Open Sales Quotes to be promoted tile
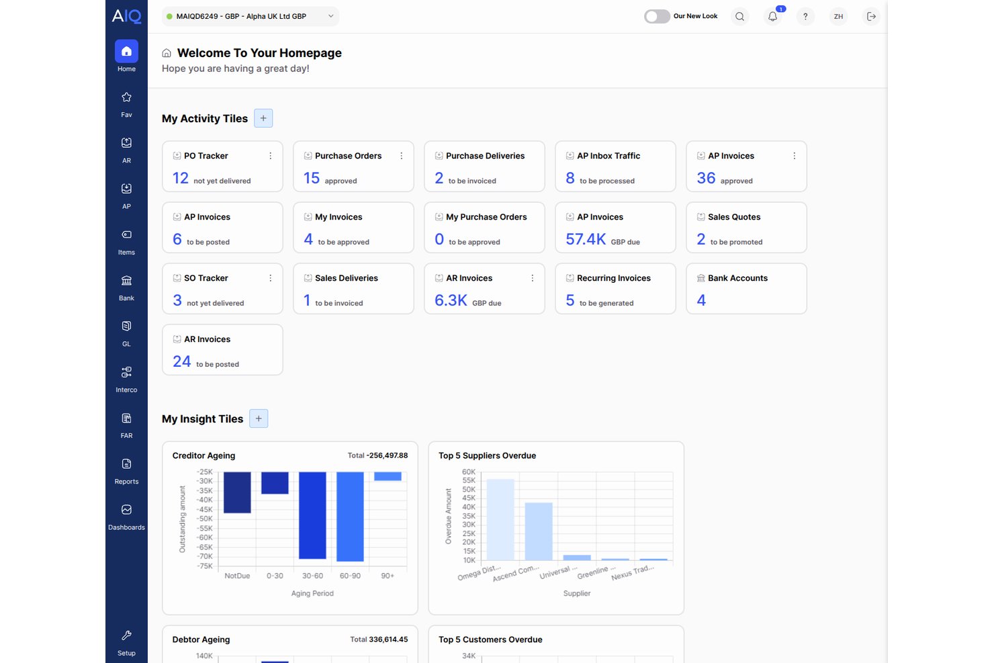The width and height of the screenshot is (994, 663). [746, 228]
